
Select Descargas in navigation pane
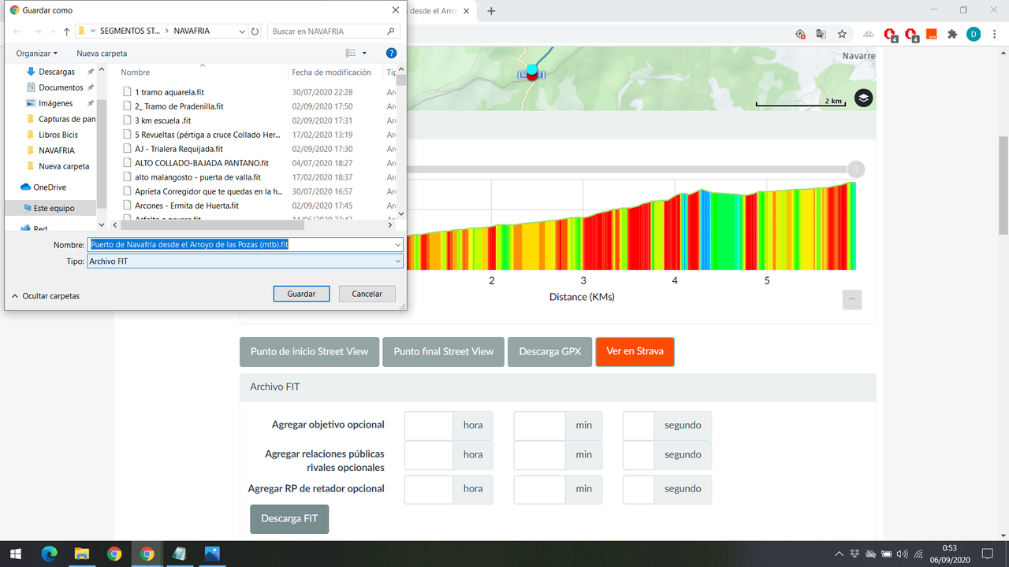coord(56,72)
